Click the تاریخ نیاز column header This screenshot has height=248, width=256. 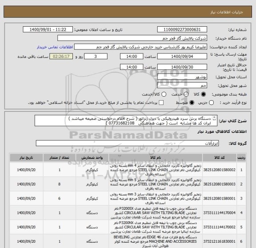click(26, 158)
